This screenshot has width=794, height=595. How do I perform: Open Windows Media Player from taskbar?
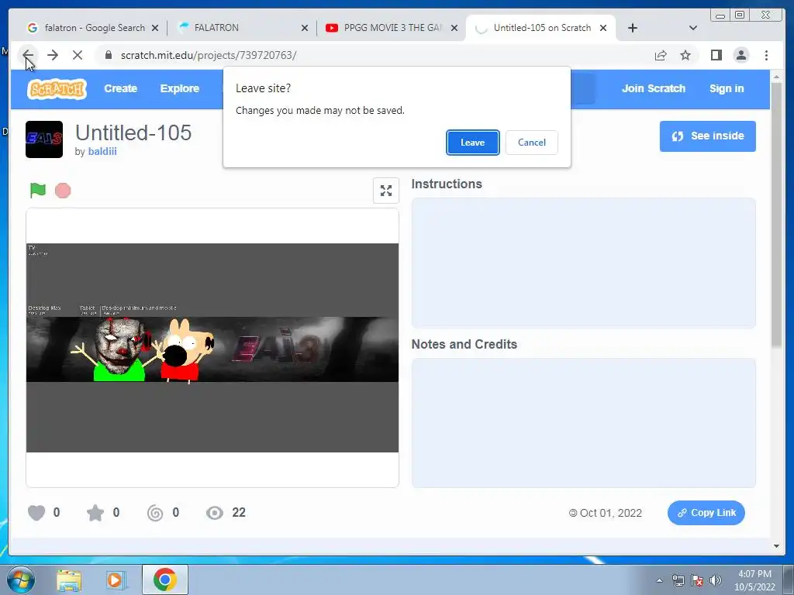coord(116,580)
